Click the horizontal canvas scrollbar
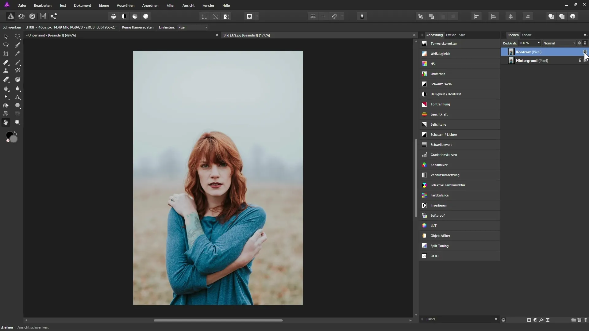 (218, 321)
